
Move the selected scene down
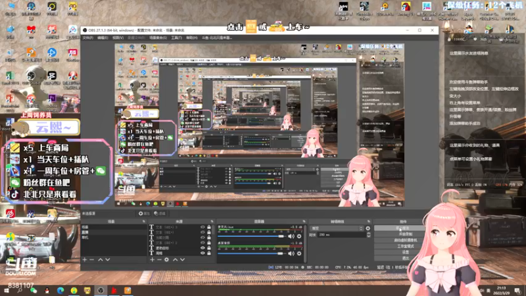(107, 259)
